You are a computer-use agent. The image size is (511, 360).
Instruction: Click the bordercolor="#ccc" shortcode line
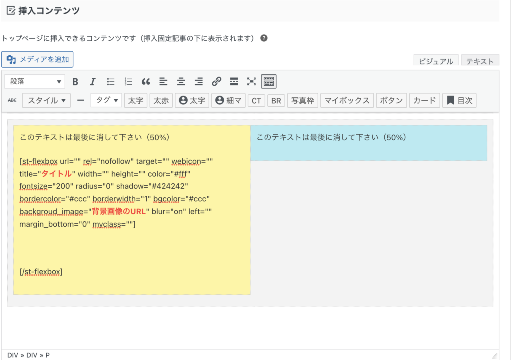point(114,199)
